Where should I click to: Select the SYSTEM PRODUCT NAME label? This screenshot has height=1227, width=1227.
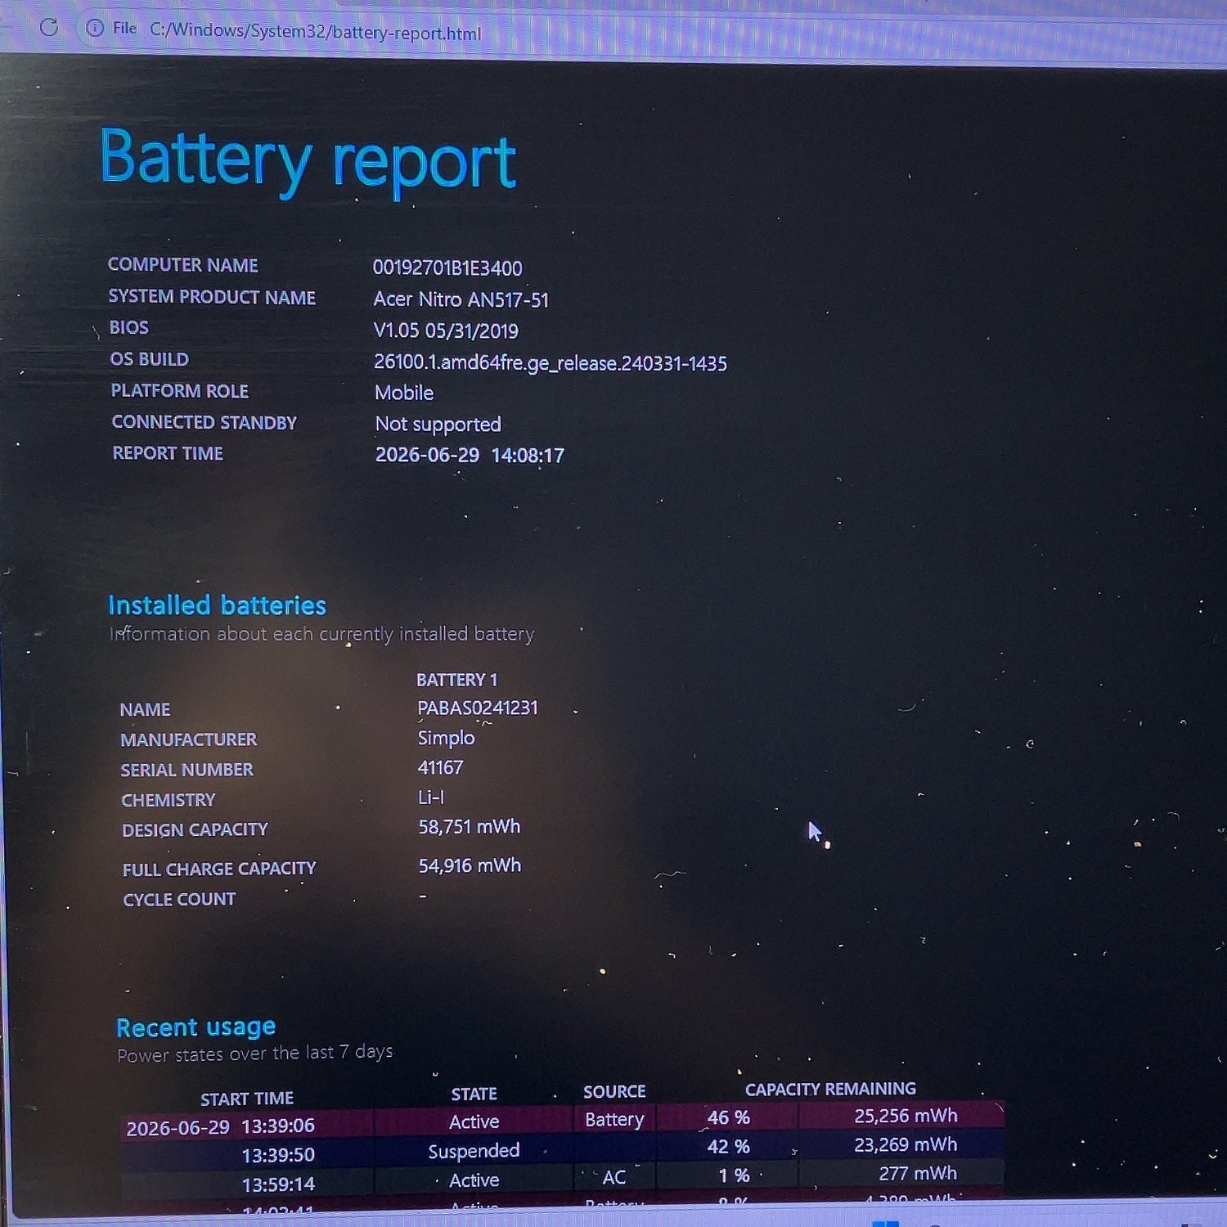point(212,297)
